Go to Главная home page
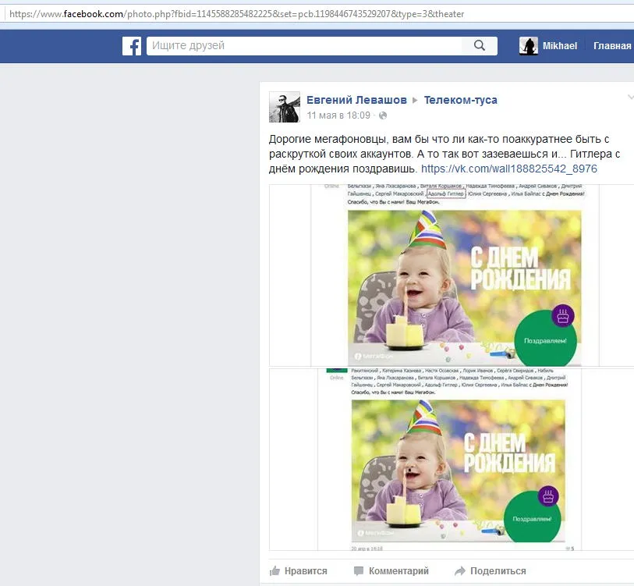The image size is (634, 586). point(612,46)
